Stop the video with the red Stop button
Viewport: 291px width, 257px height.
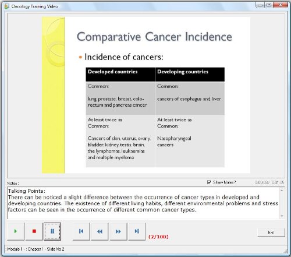pyautogui.click(x=34, y=231)
